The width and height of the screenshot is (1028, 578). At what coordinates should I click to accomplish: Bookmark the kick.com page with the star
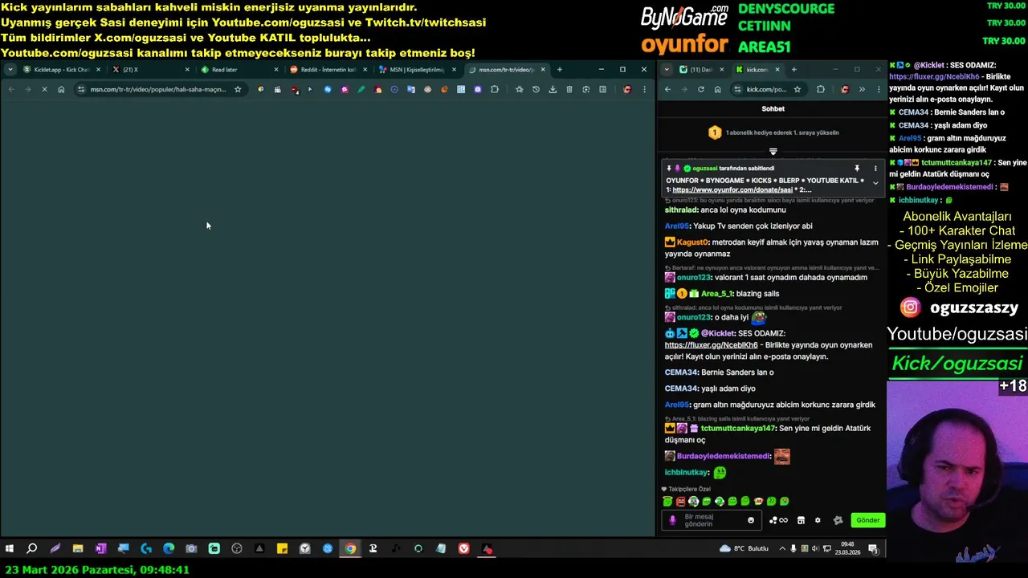pyautogui.click(x=797, y=89)
